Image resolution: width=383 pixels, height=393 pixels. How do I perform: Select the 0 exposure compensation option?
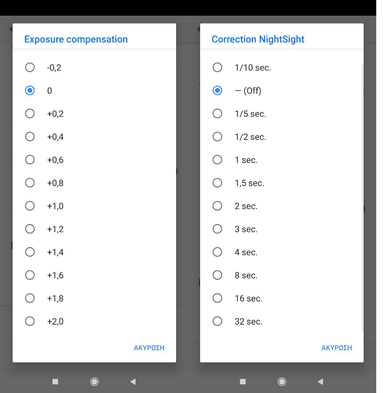click(30, 91)
